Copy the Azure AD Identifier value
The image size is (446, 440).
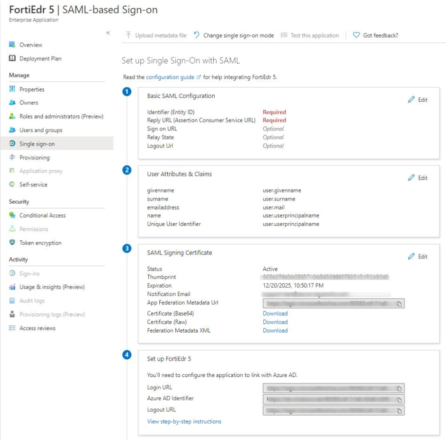[400, 399]
